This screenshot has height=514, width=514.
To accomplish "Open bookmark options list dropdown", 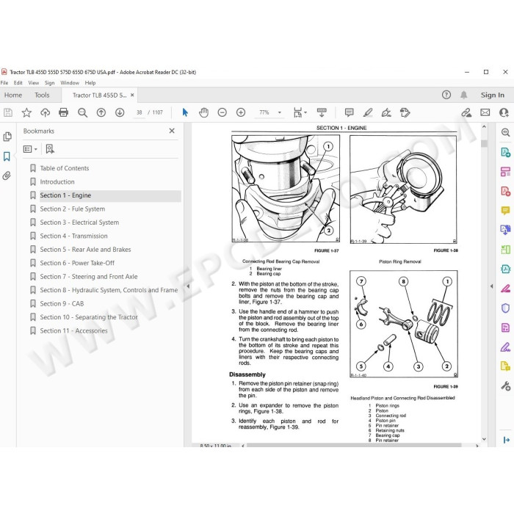I will [x=30, y=150].
